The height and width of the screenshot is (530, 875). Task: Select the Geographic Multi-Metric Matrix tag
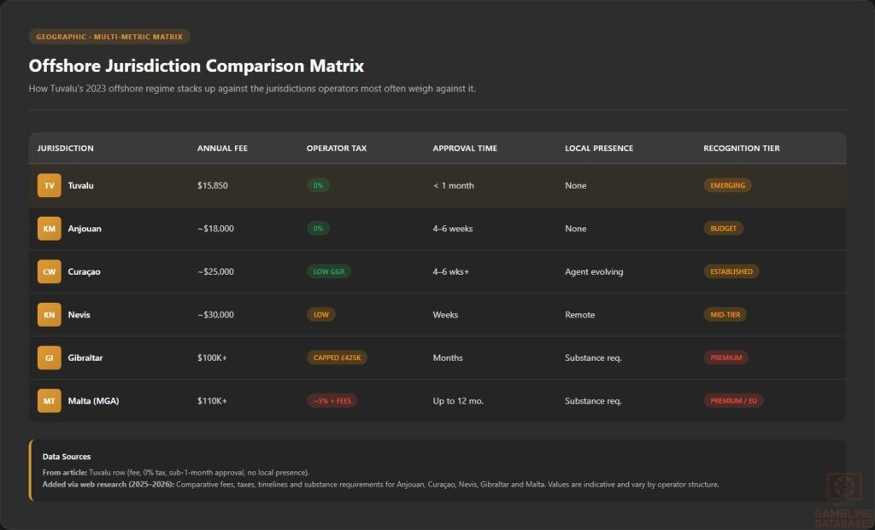(x=109, y=37)
